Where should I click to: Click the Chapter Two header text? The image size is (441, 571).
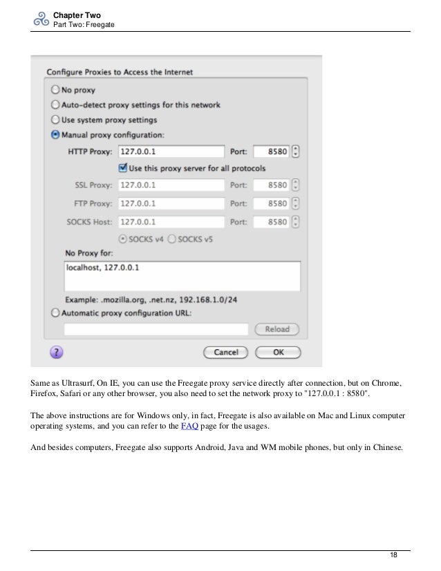click(77, 15)
